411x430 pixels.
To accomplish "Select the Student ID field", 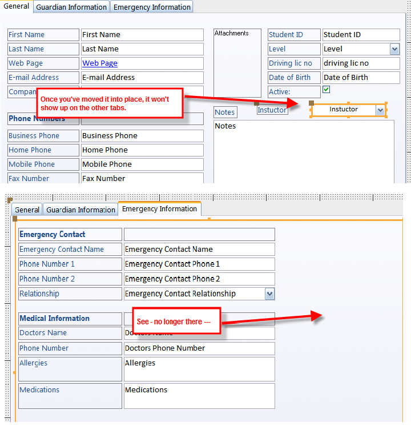I will pos(361,35).
